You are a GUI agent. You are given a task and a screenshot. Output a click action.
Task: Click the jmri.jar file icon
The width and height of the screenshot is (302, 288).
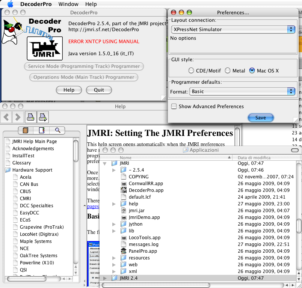(124, 210)
